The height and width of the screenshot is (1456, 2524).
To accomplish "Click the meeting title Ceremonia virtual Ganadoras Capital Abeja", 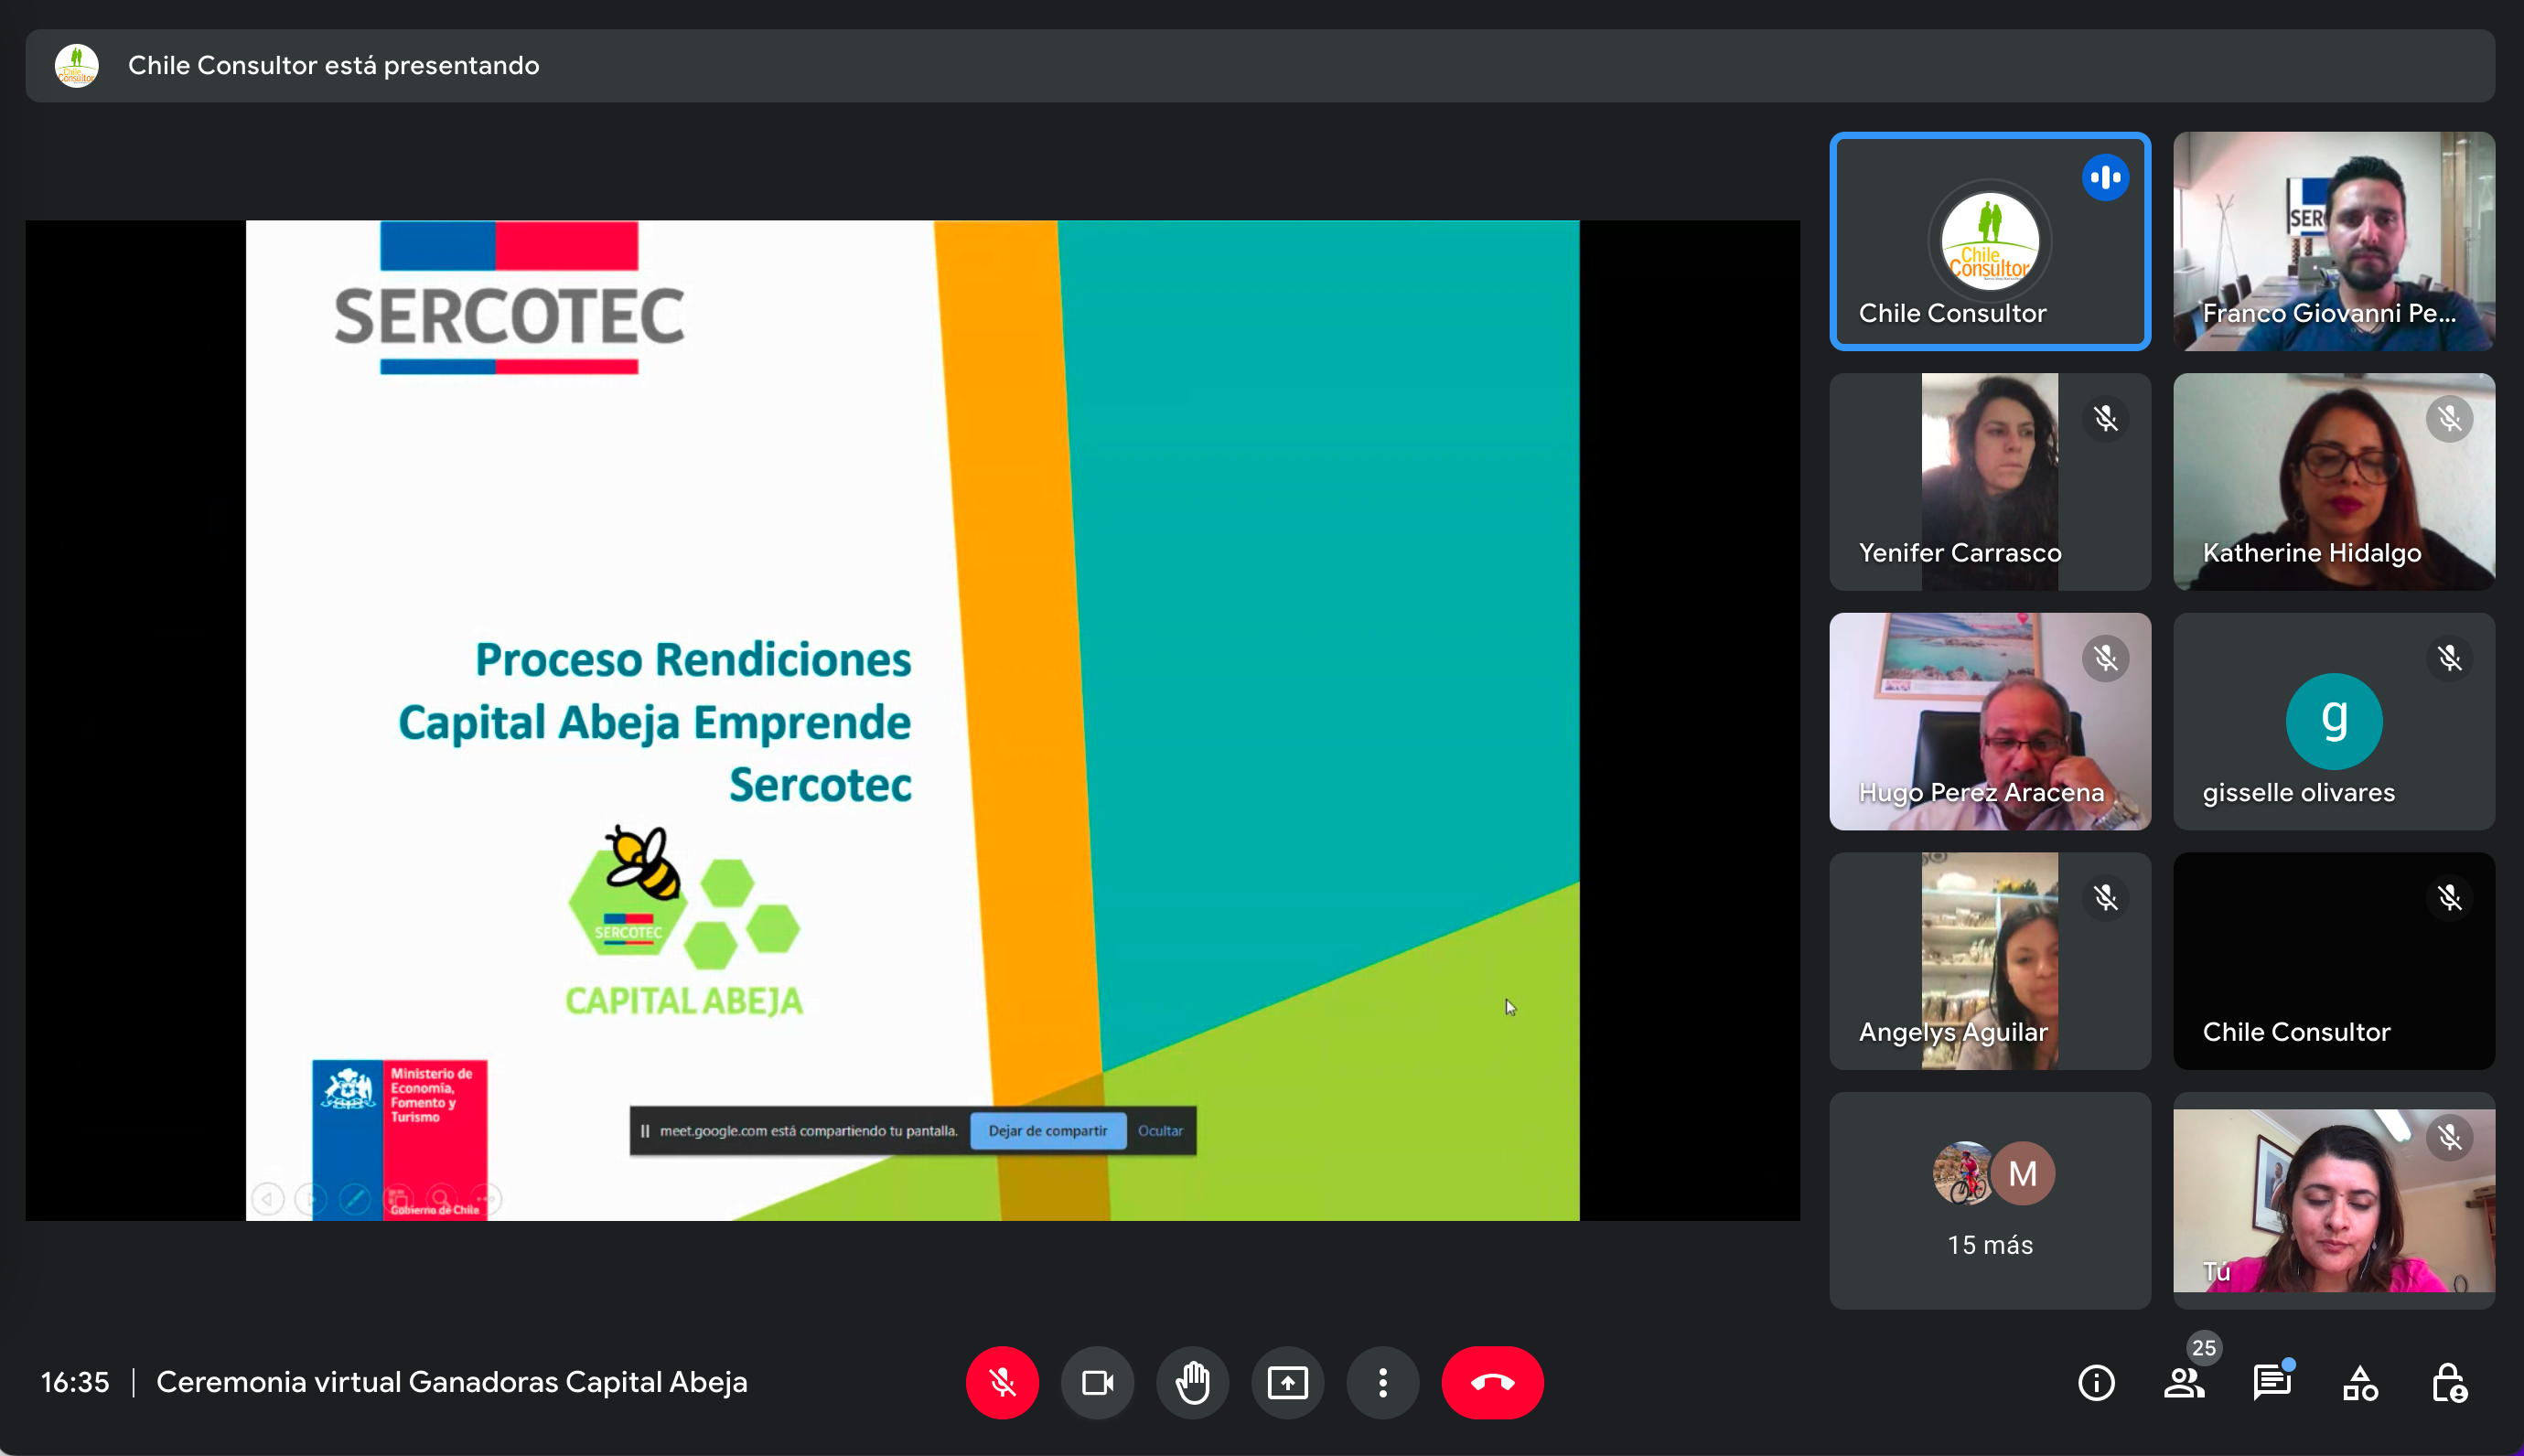I will (452, 1382).
